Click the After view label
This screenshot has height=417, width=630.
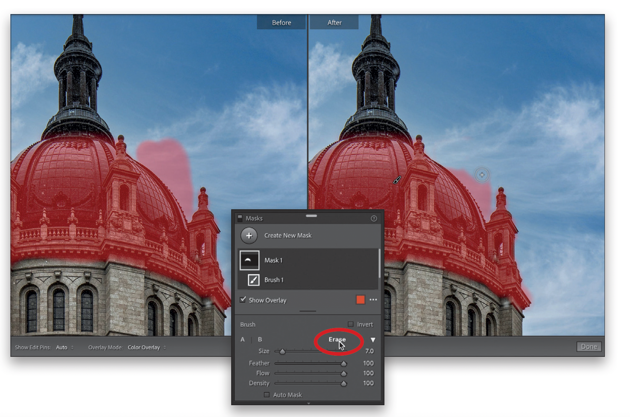334,23
